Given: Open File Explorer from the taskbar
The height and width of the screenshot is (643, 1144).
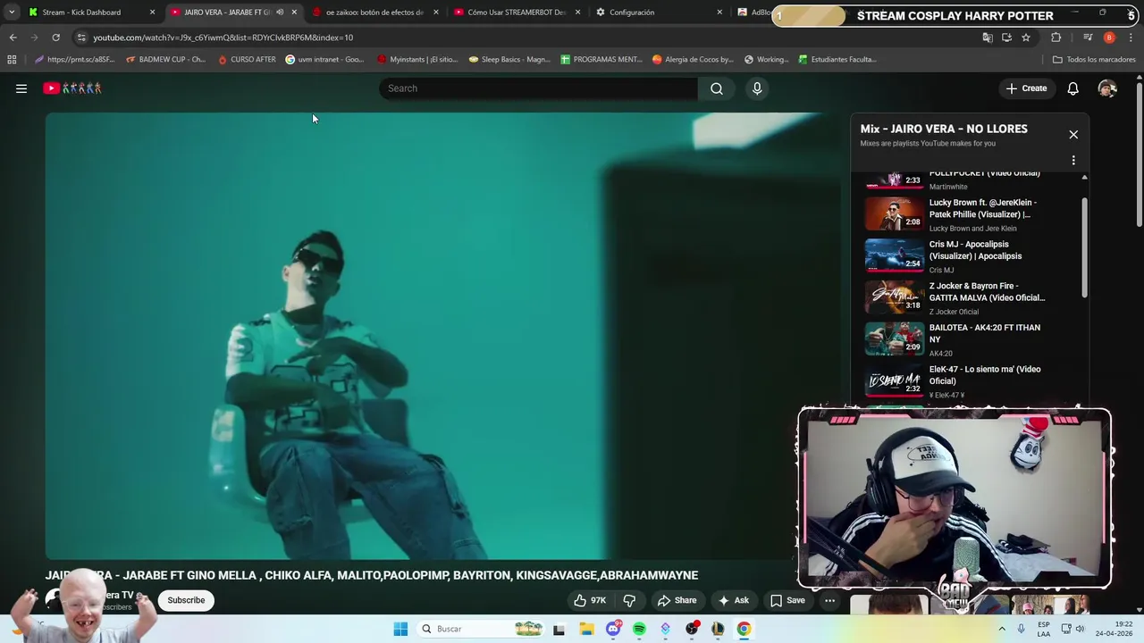Looking at the screenshot, I should tap(586, 629).
